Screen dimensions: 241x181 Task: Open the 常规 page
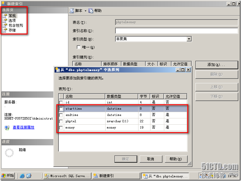[x=12, y=16]
